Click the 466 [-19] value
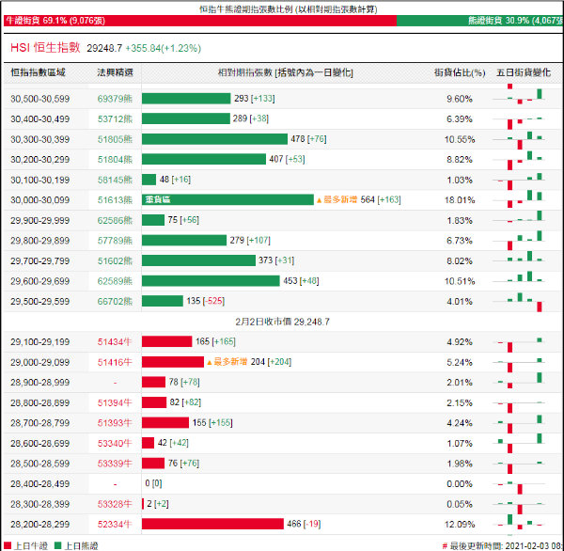 (x=304, y=524)
